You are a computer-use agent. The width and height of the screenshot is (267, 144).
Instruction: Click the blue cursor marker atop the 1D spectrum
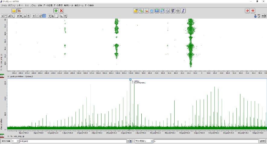pos(130,80)
